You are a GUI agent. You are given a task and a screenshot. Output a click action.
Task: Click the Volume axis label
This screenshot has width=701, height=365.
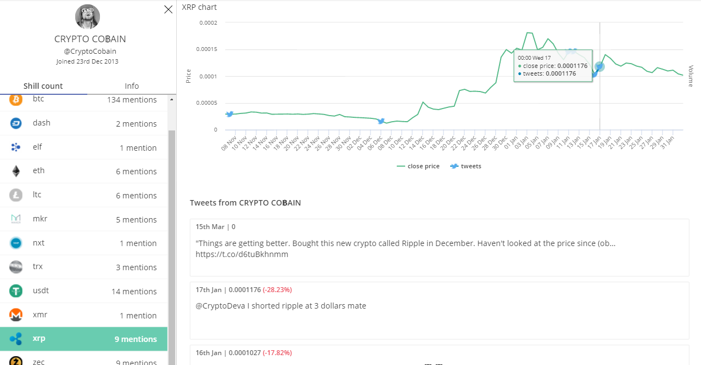[691, 76]
